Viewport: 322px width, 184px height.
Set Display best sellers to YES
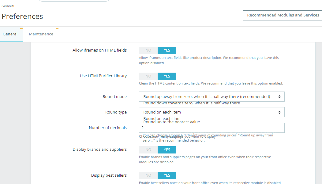[x=167, y=175]
